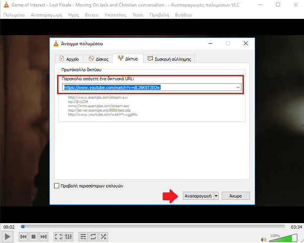Viewport: 304px width, 243px height.
Task: Click example text rtp://@:1234
Action: tap(78, 102)
